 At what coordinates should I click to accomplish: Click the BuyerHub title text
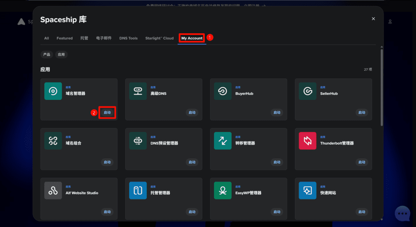(x=244, y=94)
